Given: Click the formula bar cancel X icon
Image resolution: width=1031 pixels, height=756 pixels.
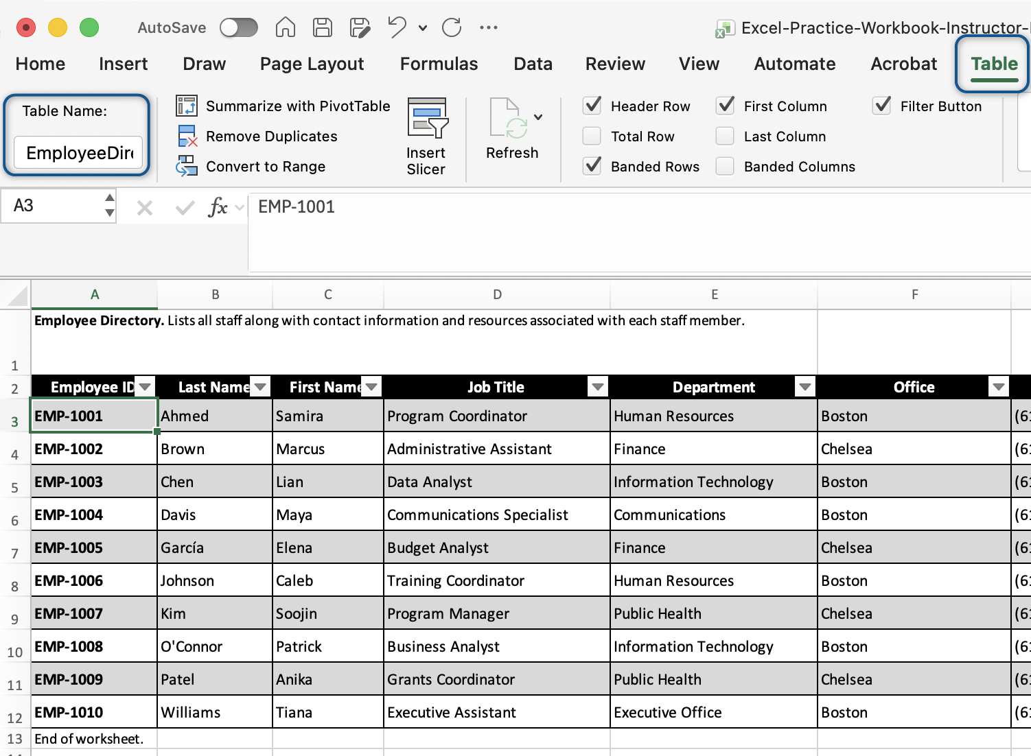Looking at the screenshot, I should (x=145, y=207).
